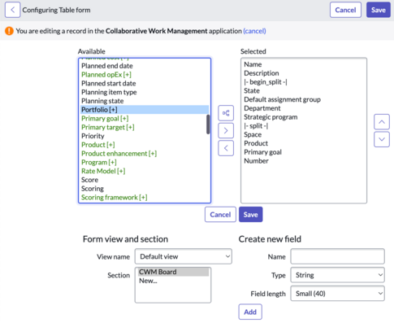Image resolution: width=394 pixels, height=323 pixels.
Task: Select Primary target [+] in Available
Action: pos(145,127)
